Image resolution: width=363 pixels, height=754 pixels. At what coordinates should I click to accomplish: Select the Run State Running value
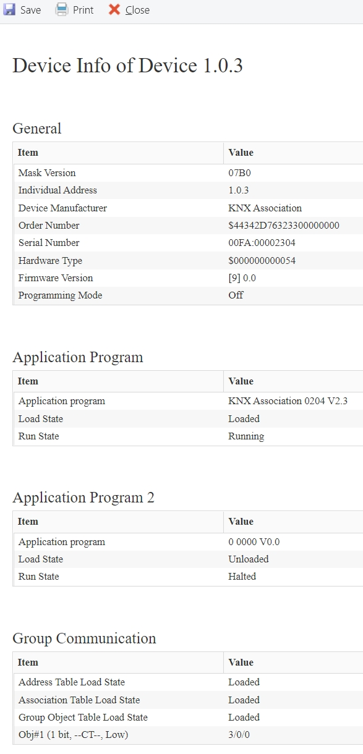tap(246, 436)
